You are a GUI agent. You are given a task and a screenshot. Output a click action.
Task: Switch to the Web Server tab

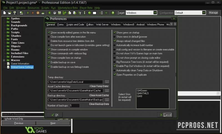(102, 24)
